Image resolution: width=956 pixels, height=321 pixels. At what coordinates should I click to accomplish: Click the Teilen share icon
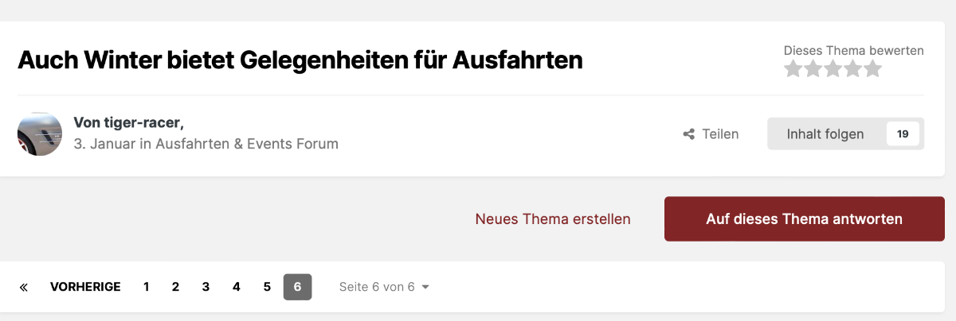(x=689, y=134)
